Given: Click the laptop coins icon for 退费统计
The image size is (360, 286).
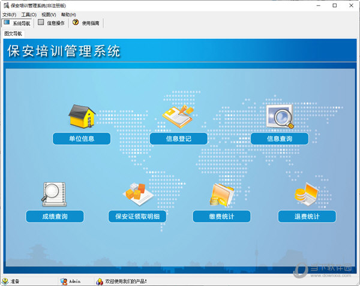Looking at the screenshot, I should (307, 194).
